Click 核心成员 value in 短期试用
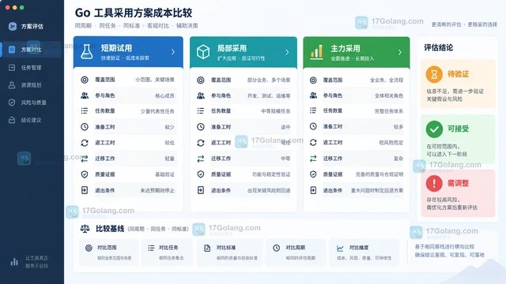The height and width of the screenshot is (284, 506). tap(164, 95)
